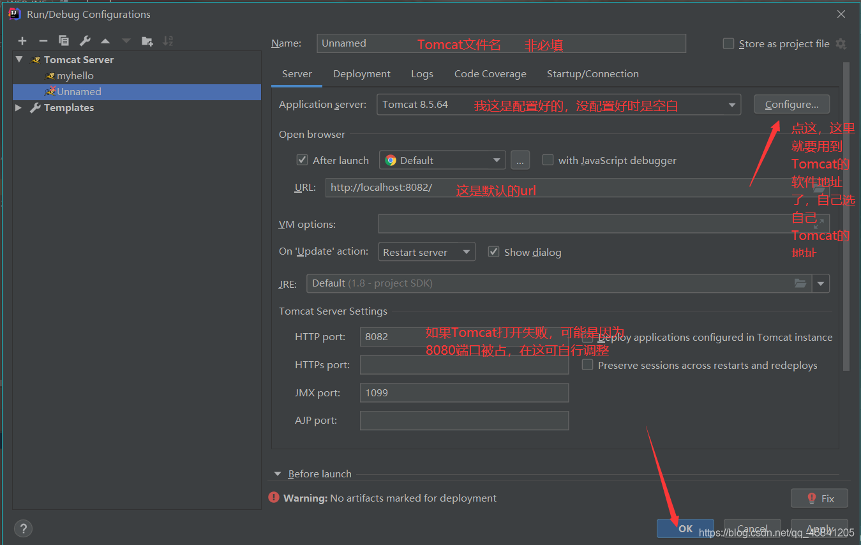Open the Code Coverage tab
861x545 pixels.
[490, 74]
